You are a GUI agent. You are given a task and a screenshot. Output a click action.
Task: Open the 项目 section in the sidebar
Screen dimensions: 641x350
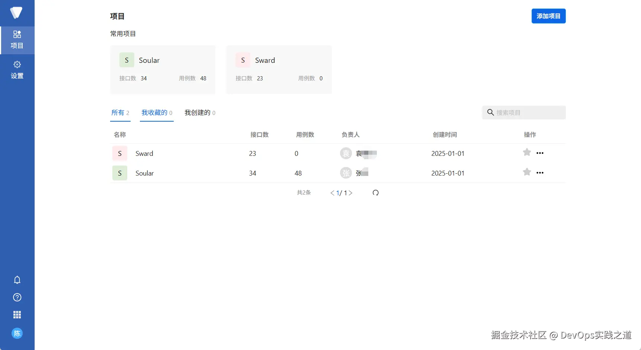coord(17,40)
